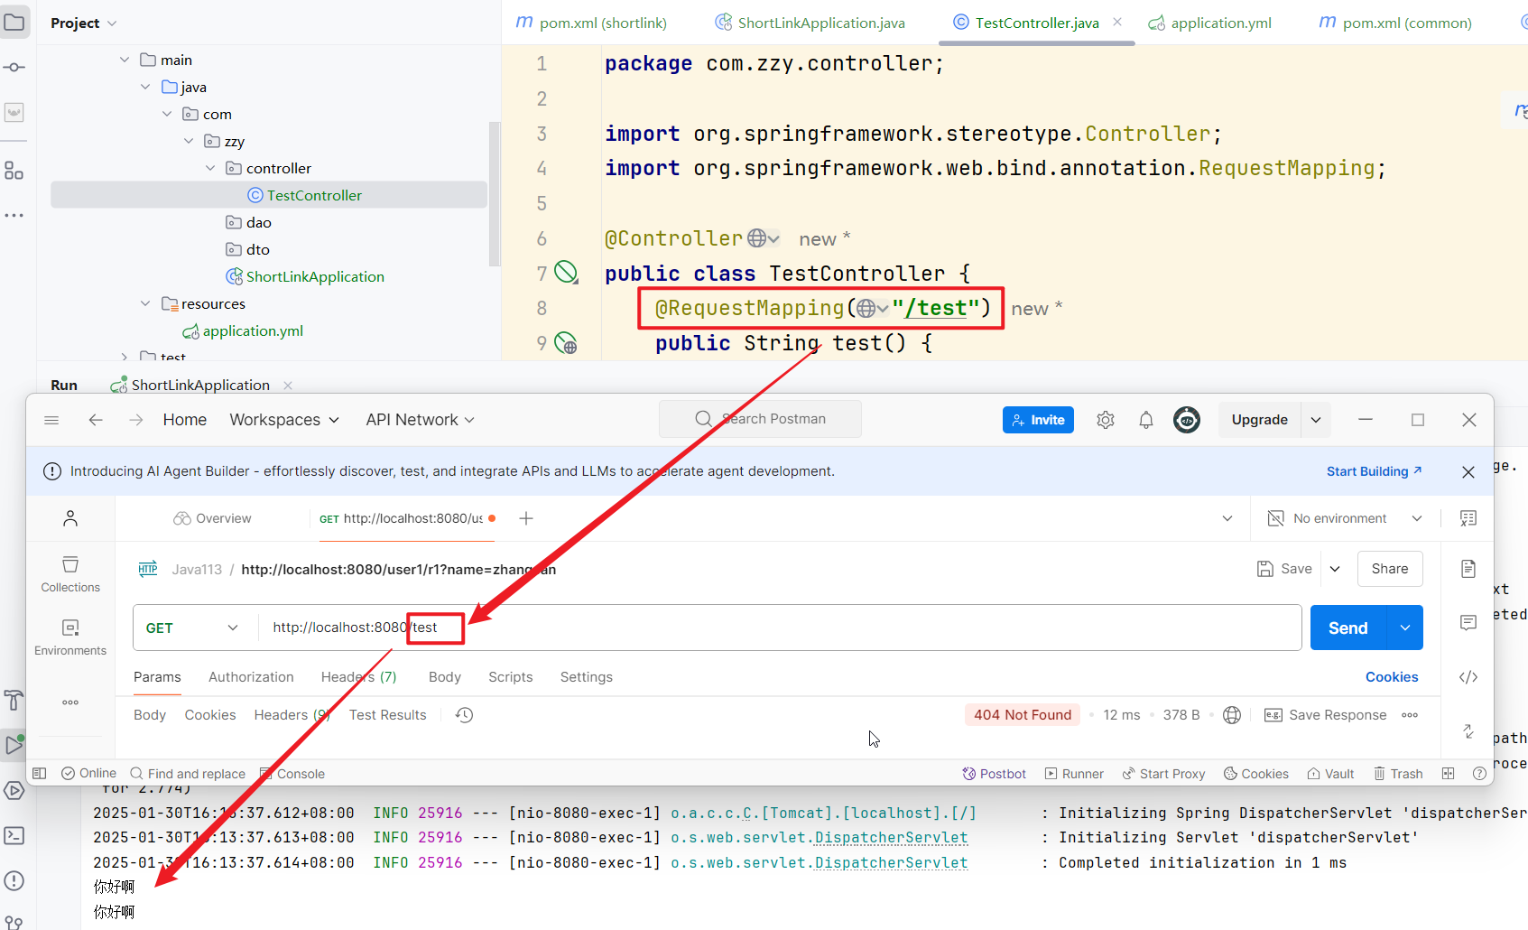
Task: Open the Project view dropdown
Action: (84, 23)
